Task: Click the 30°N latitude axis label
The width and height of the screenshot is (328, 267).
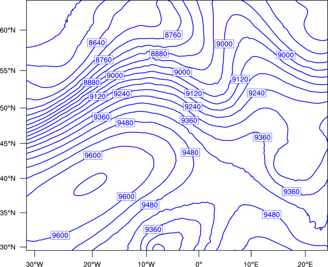Action: (x=8, y=247)
